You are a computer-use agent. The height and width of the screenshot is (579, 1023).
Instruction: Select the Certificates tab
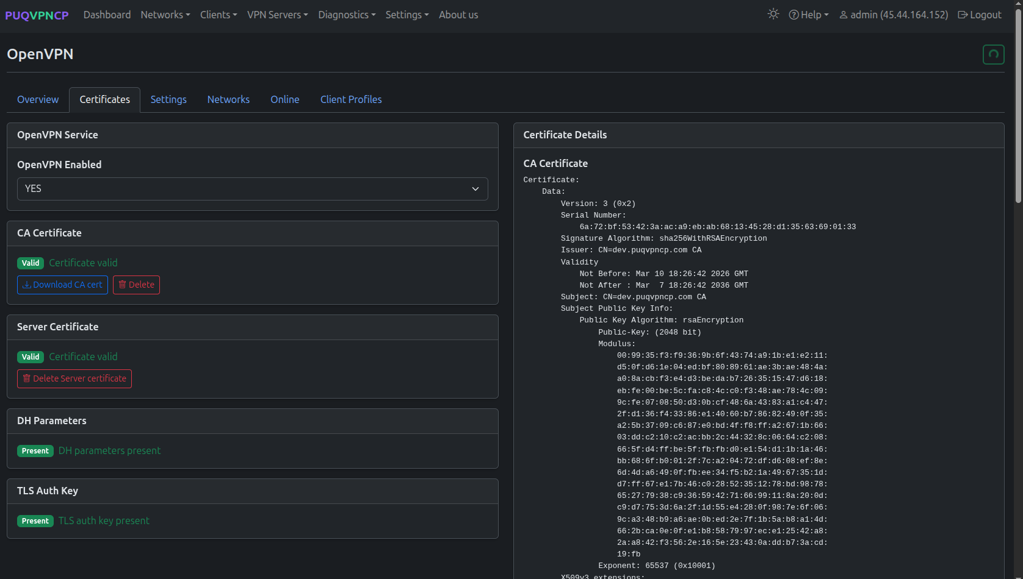[104, 99]
